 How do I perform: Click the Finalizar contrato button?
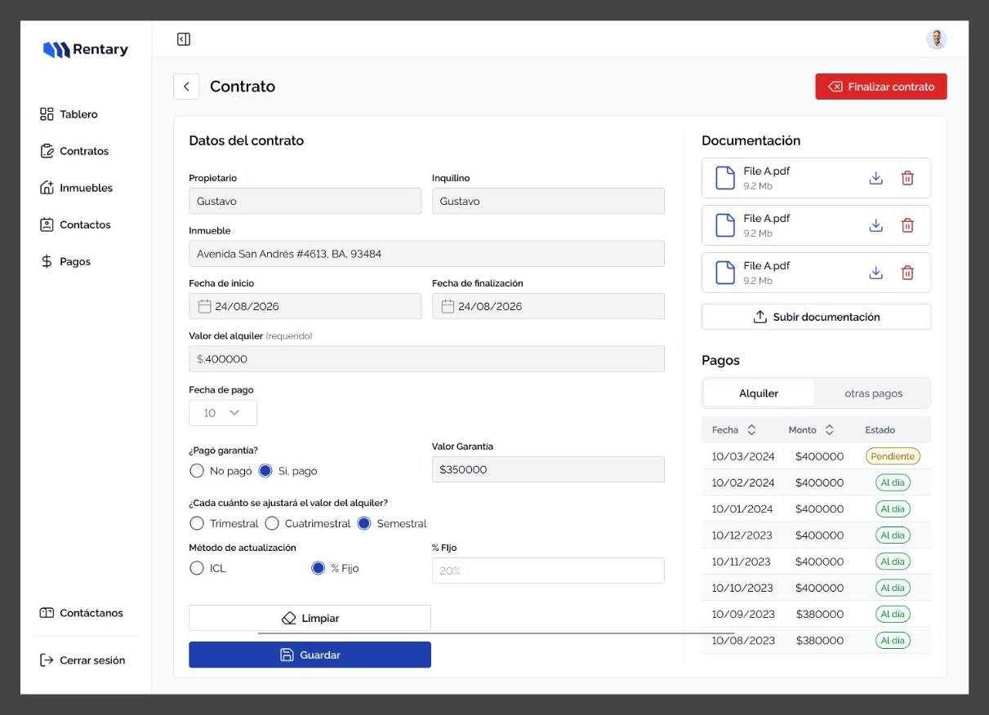(881, 87)
